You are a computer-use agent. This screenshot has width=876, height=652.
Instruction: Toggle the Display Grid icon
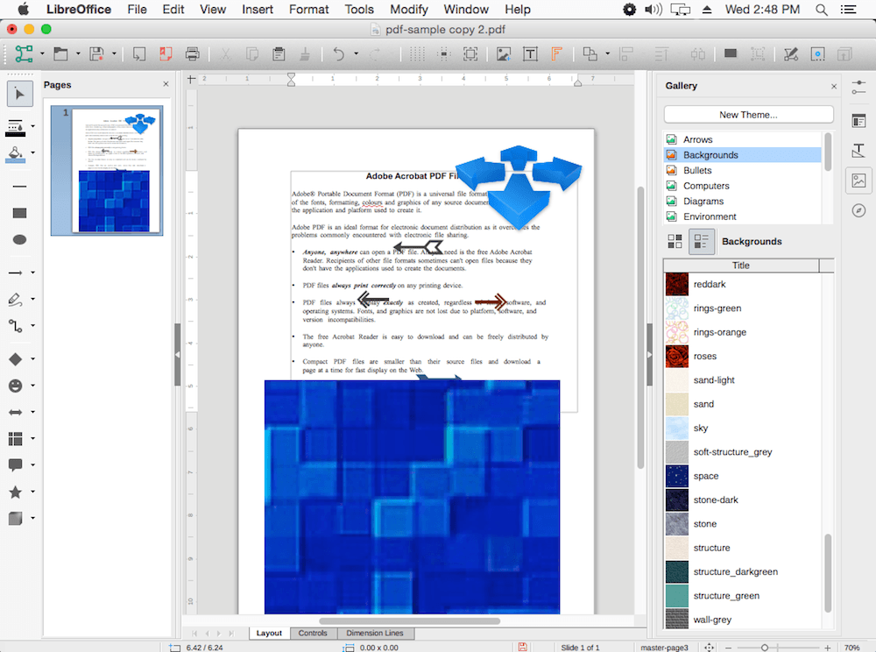click(417, 53)
